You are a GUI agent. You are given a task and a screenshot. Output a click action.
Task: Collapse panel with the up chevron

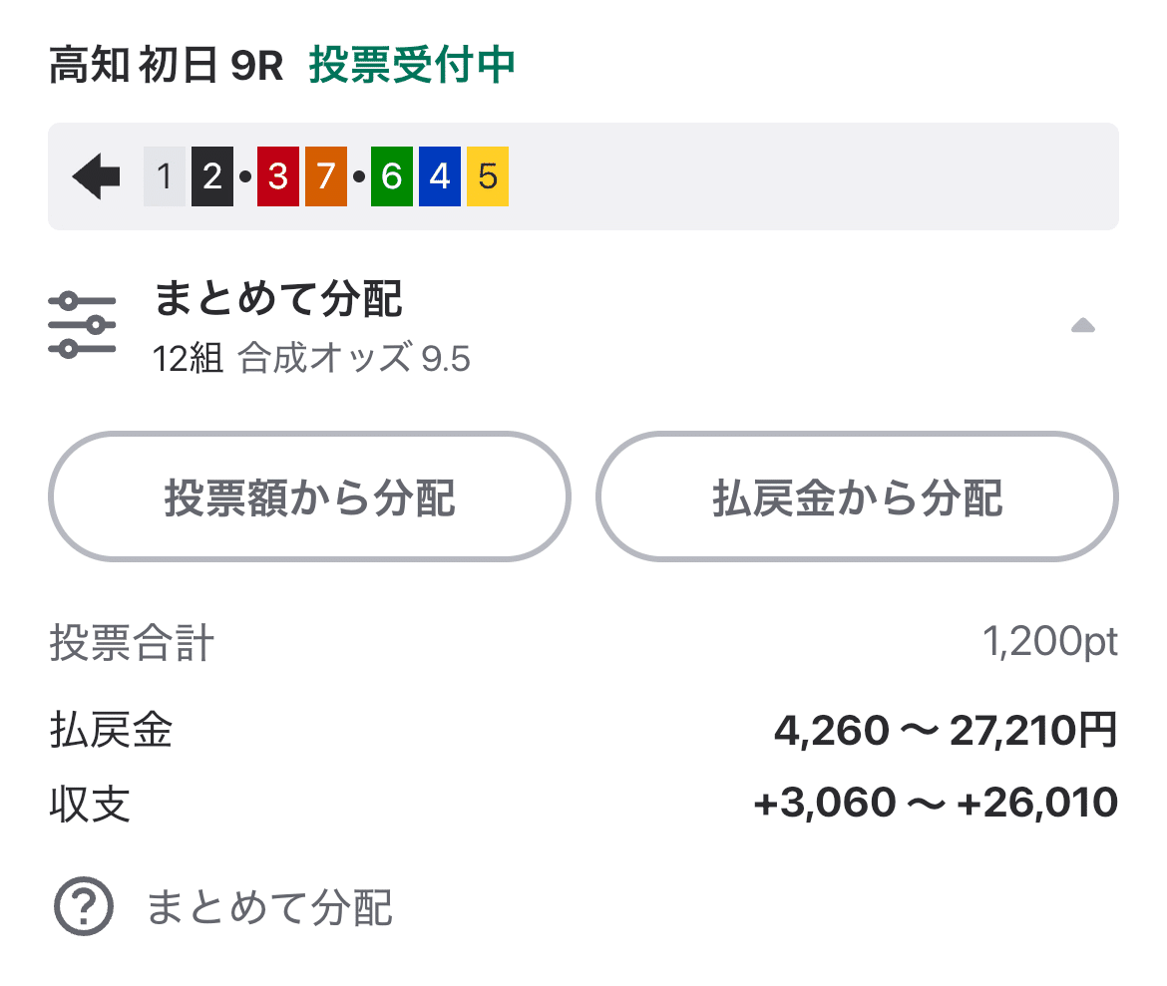pyautogui.click(x=1083, y=323)
